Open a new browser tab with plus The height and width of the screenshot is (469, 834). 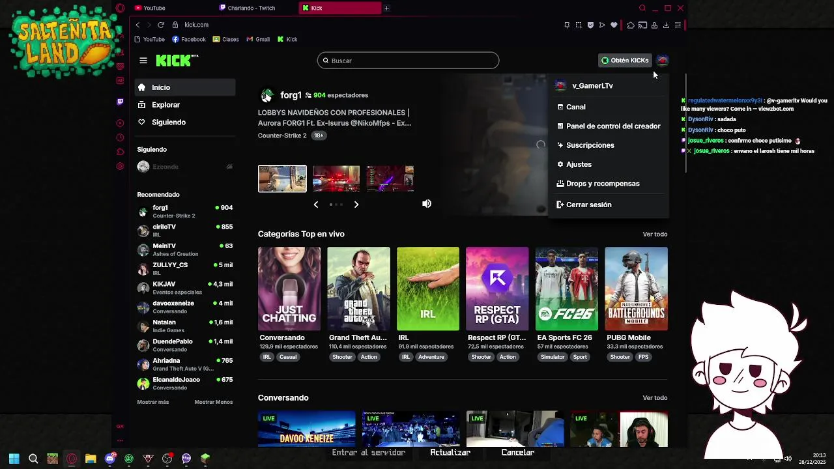tap(386, 8)
